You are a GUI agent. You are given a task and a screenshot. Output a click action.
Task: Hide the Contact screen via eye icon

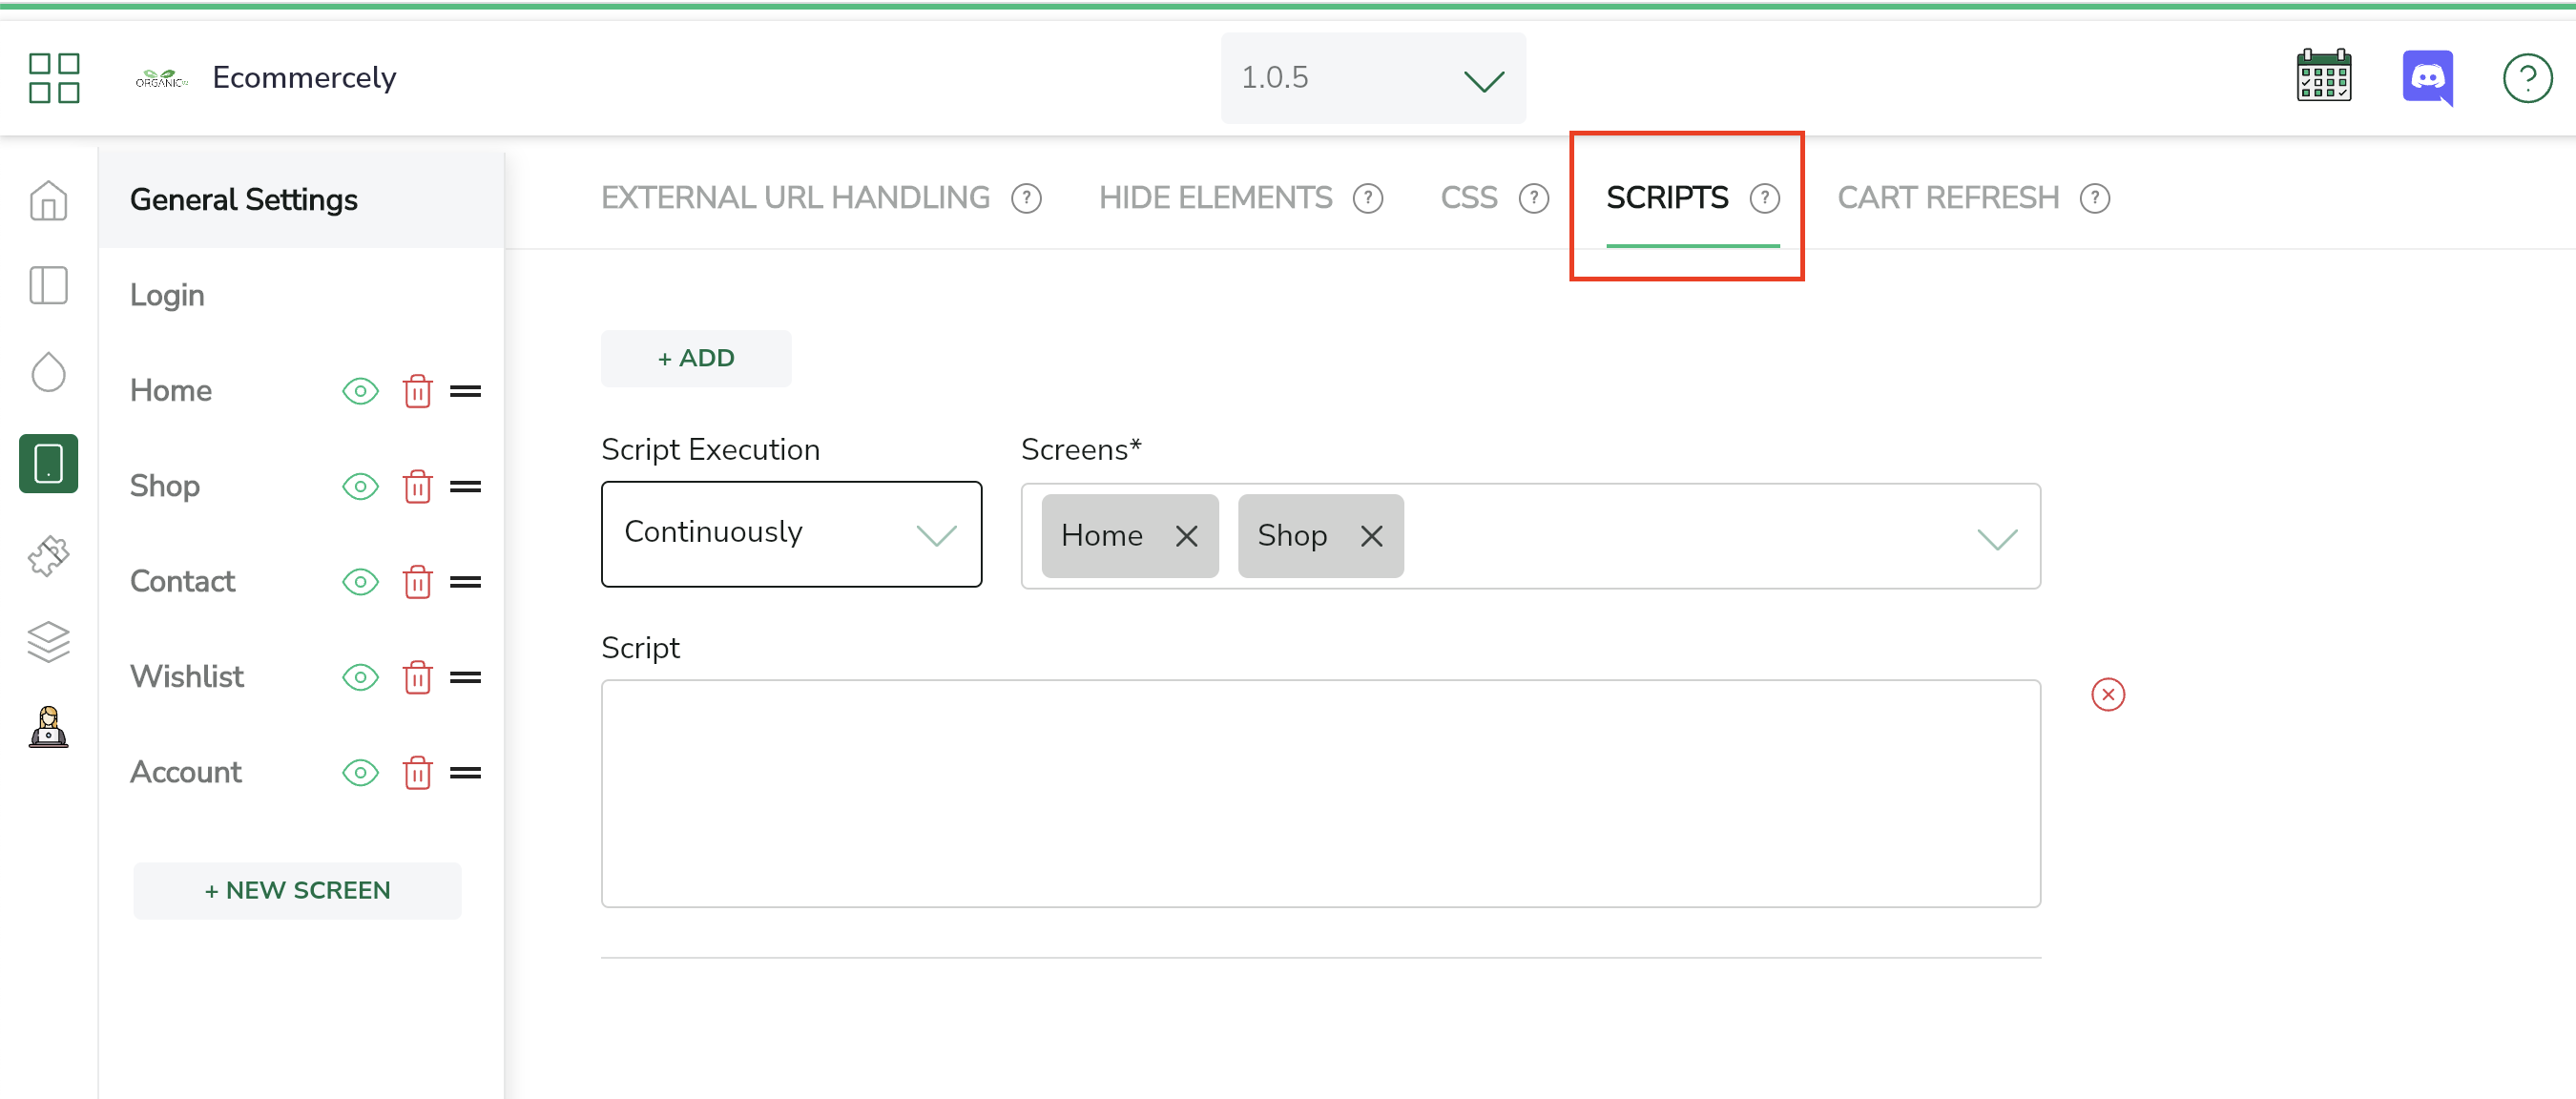point(360,582)
